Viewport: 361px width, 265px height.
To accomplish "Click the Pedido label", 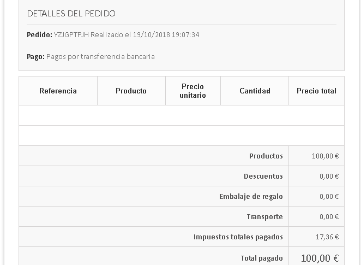I will click(39, 34).
